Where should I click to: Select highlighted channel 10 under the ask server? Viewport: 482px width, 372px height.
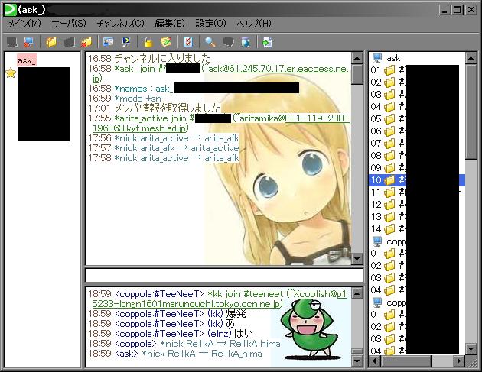(416, 180)
